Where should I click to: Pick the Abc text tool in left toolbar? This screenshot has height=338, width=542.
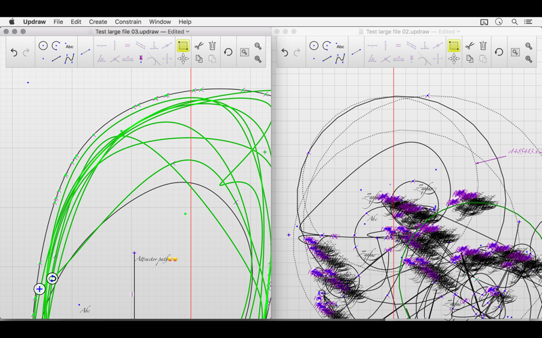pos(68,46)
